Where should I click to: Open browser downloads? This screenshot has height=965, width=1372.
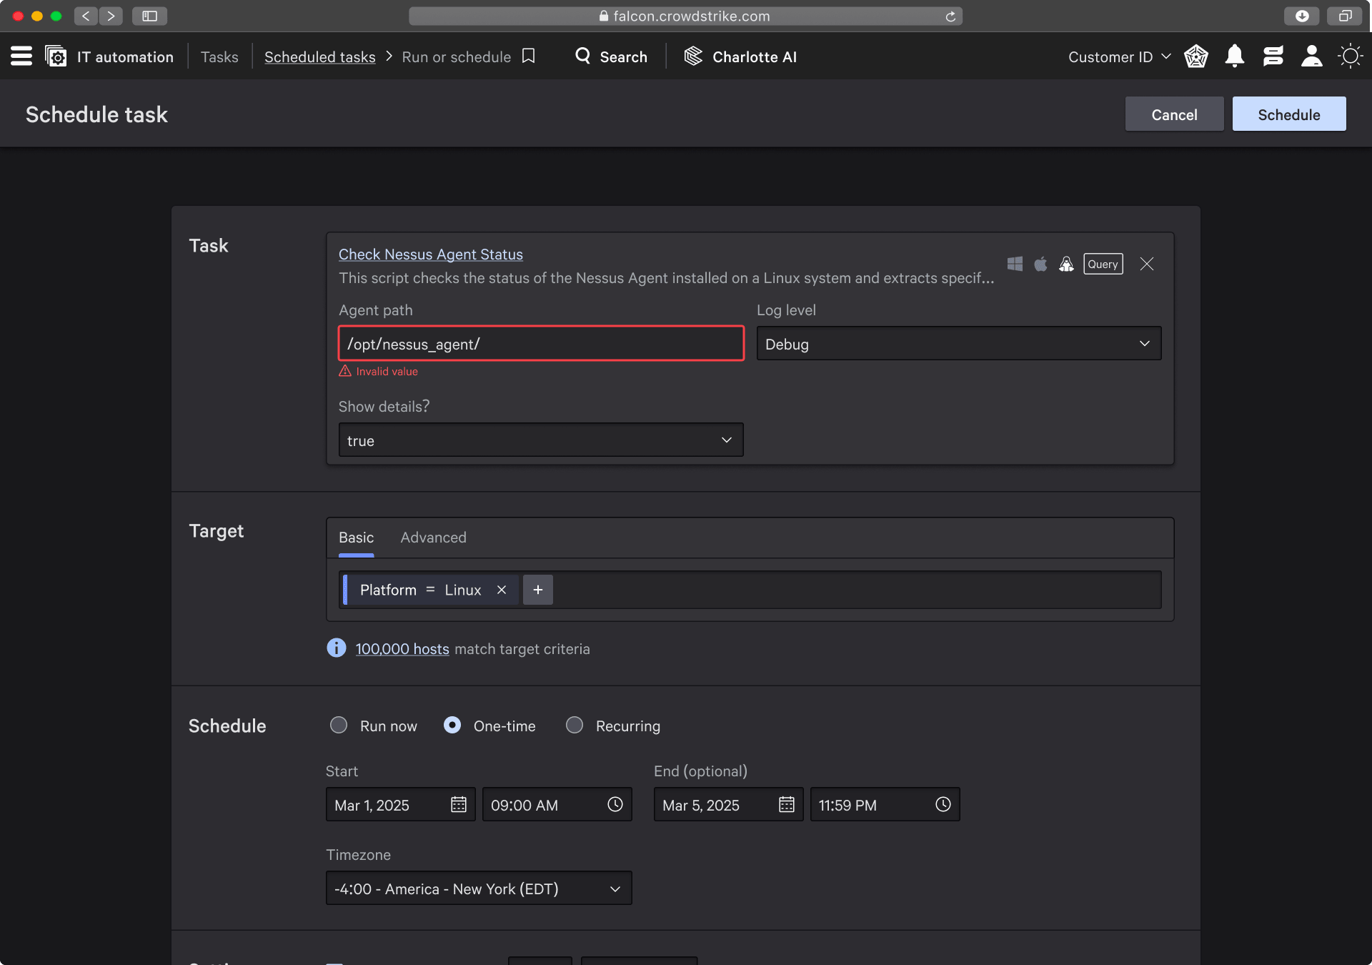[1302, 16]
